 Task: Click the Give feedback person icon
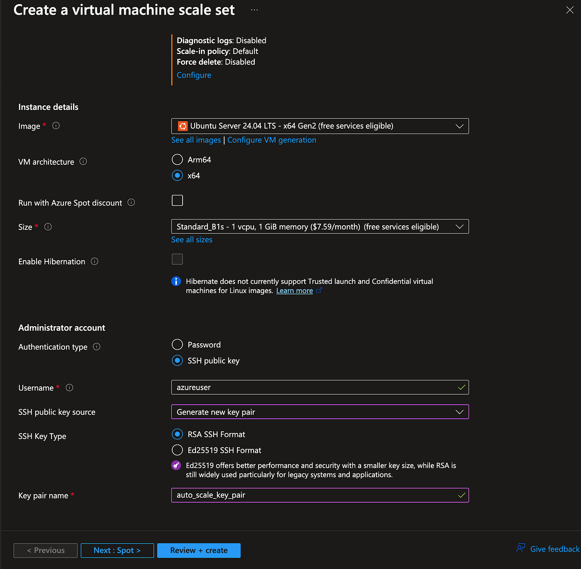[521, 548]
